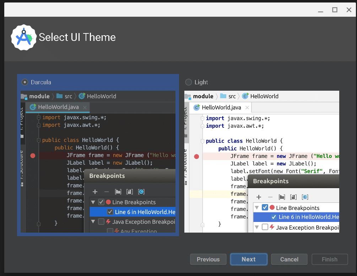The width and height of the screenshot is (357, 276).
Task: Click the Breakpoints title in Light preview
Action: click(271, 181)
